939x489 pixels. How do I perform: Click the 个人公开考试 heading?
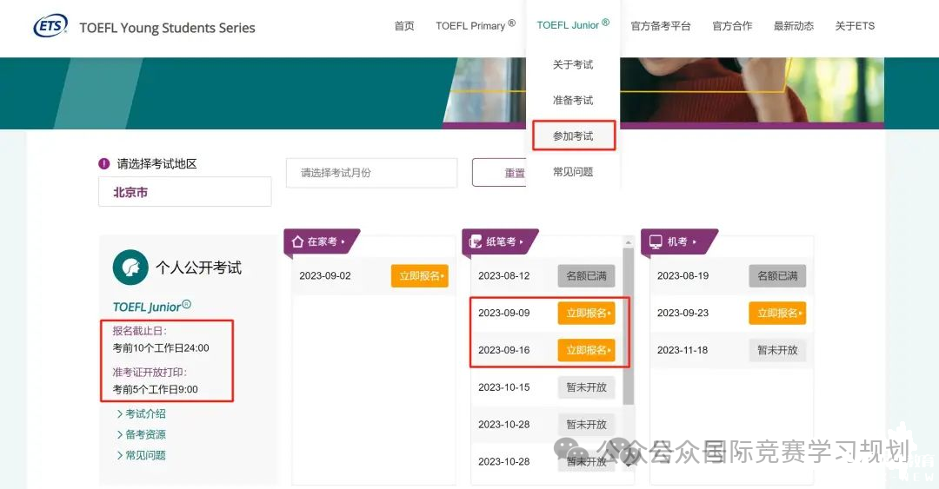tap(199, 268)
